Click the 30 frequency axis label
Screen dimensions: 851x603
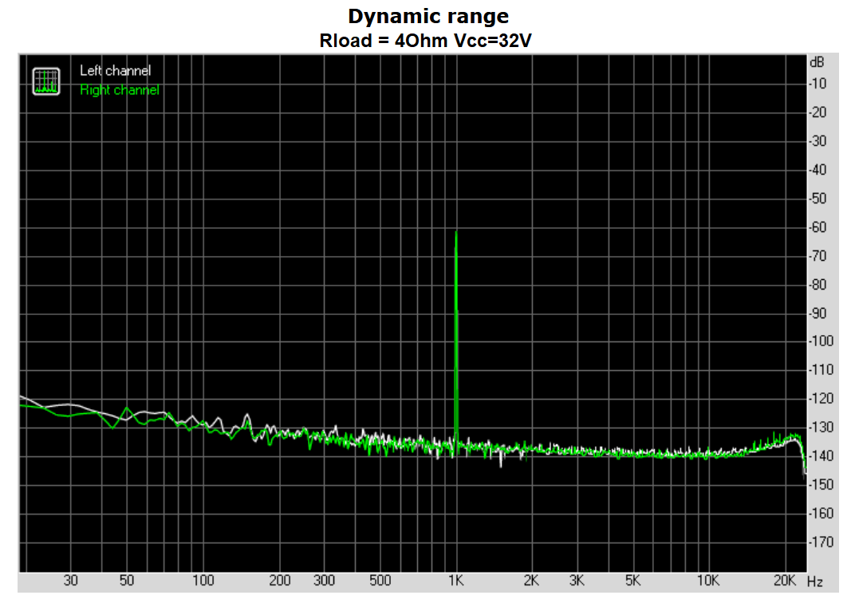tap(71, 581)
